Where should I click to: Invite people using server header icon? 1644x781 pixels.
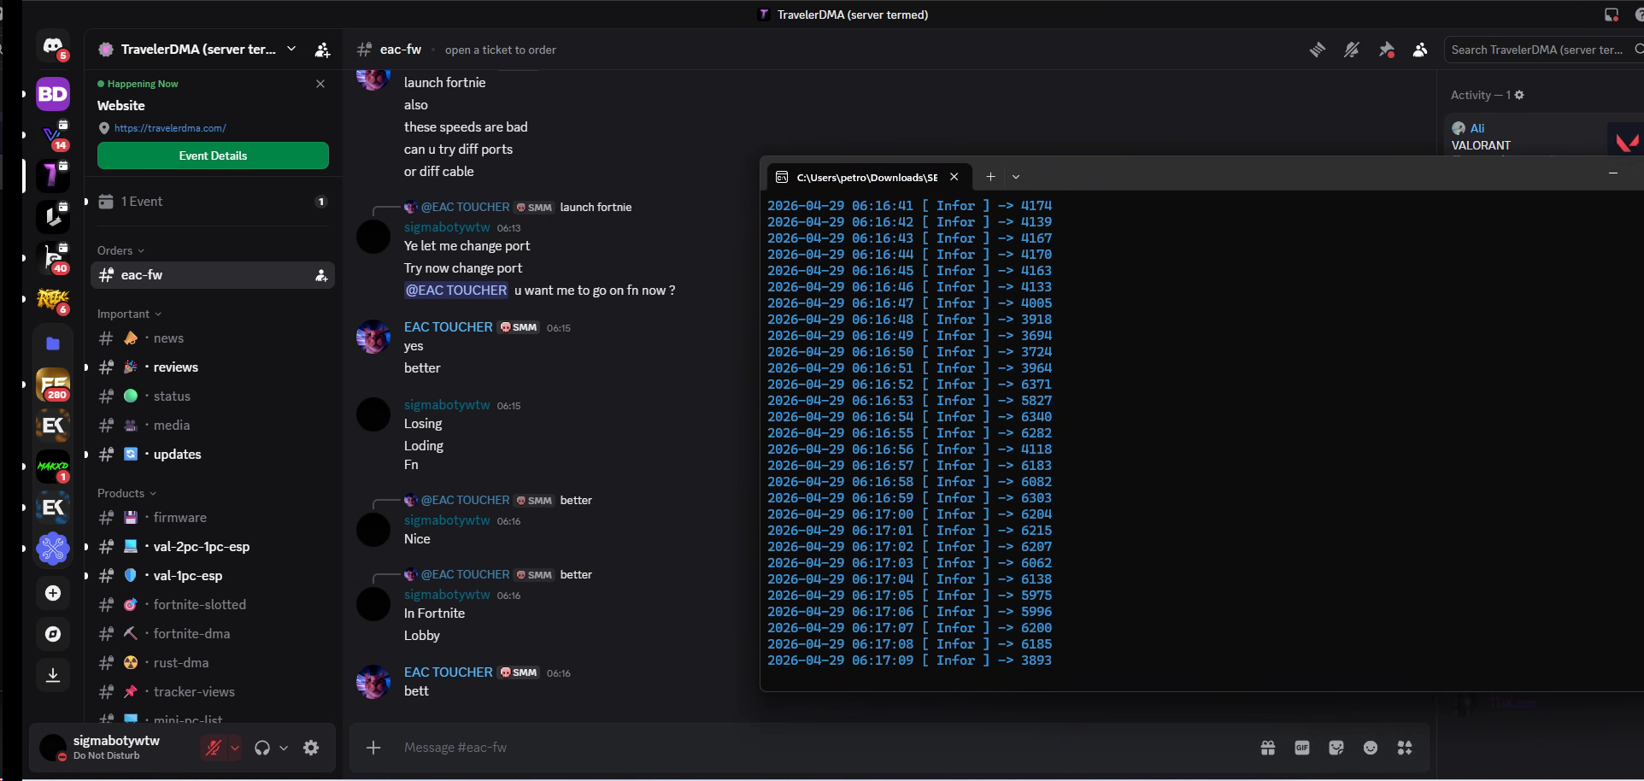[x=322, y=50]
